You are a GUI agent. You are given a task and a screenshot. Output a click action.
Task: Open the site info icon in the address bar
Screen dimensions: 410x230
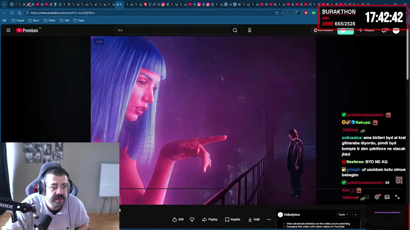[28, 13]
